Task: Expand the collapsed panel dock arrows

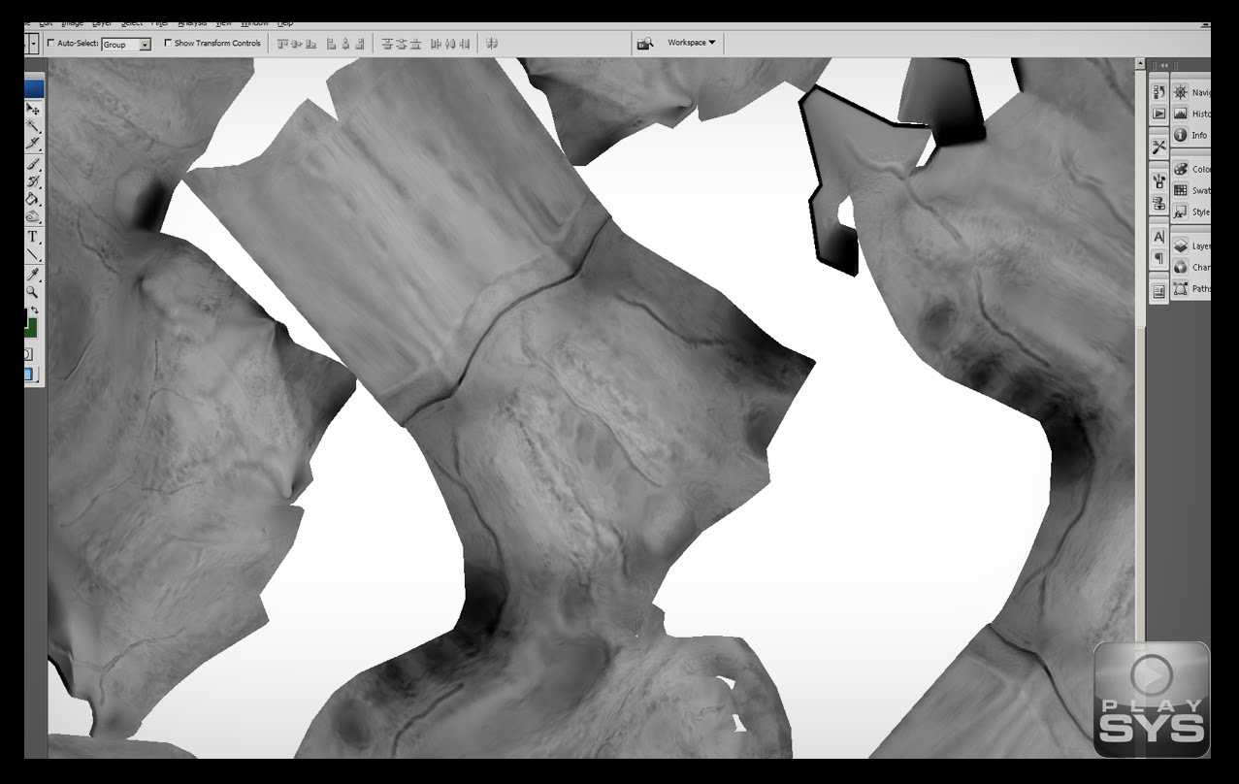Action: pyautogui.click(x=1164, y=65)
